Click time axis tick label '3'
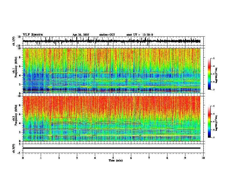229x177 pixels. tap(77, 158)
